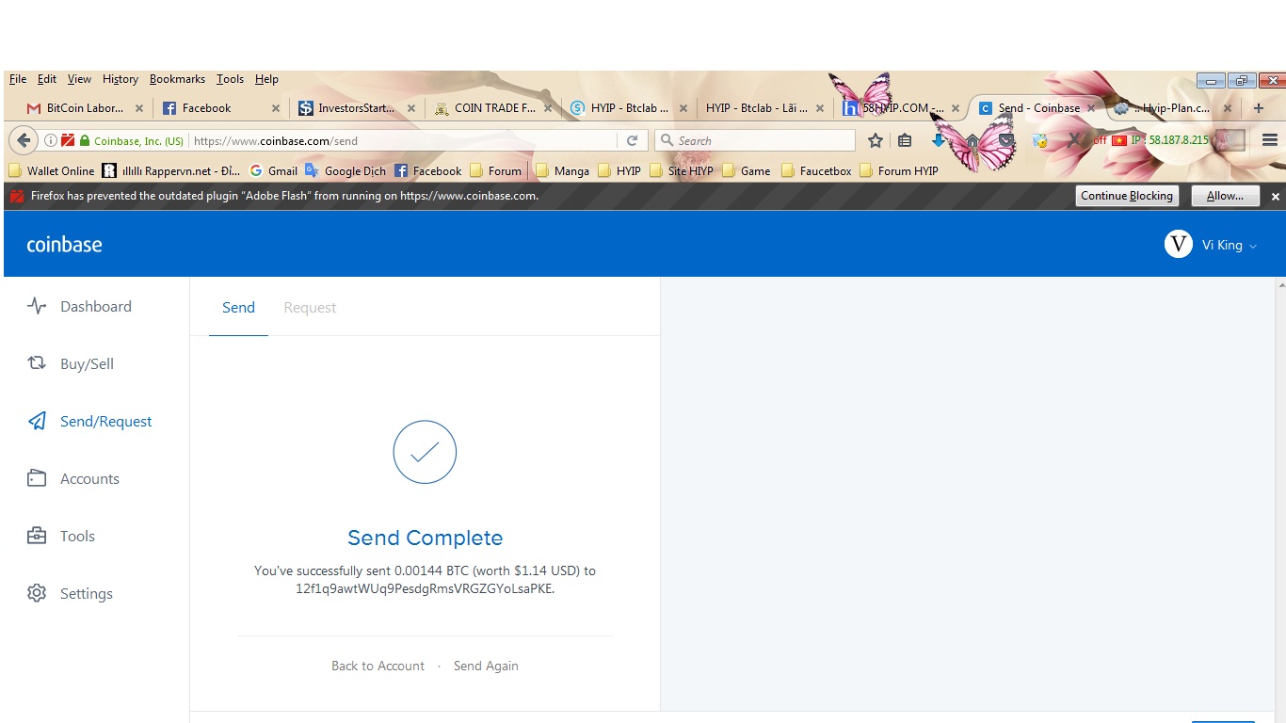
Task: Click the Continue Blocking button
Action: click(1127, 196)
